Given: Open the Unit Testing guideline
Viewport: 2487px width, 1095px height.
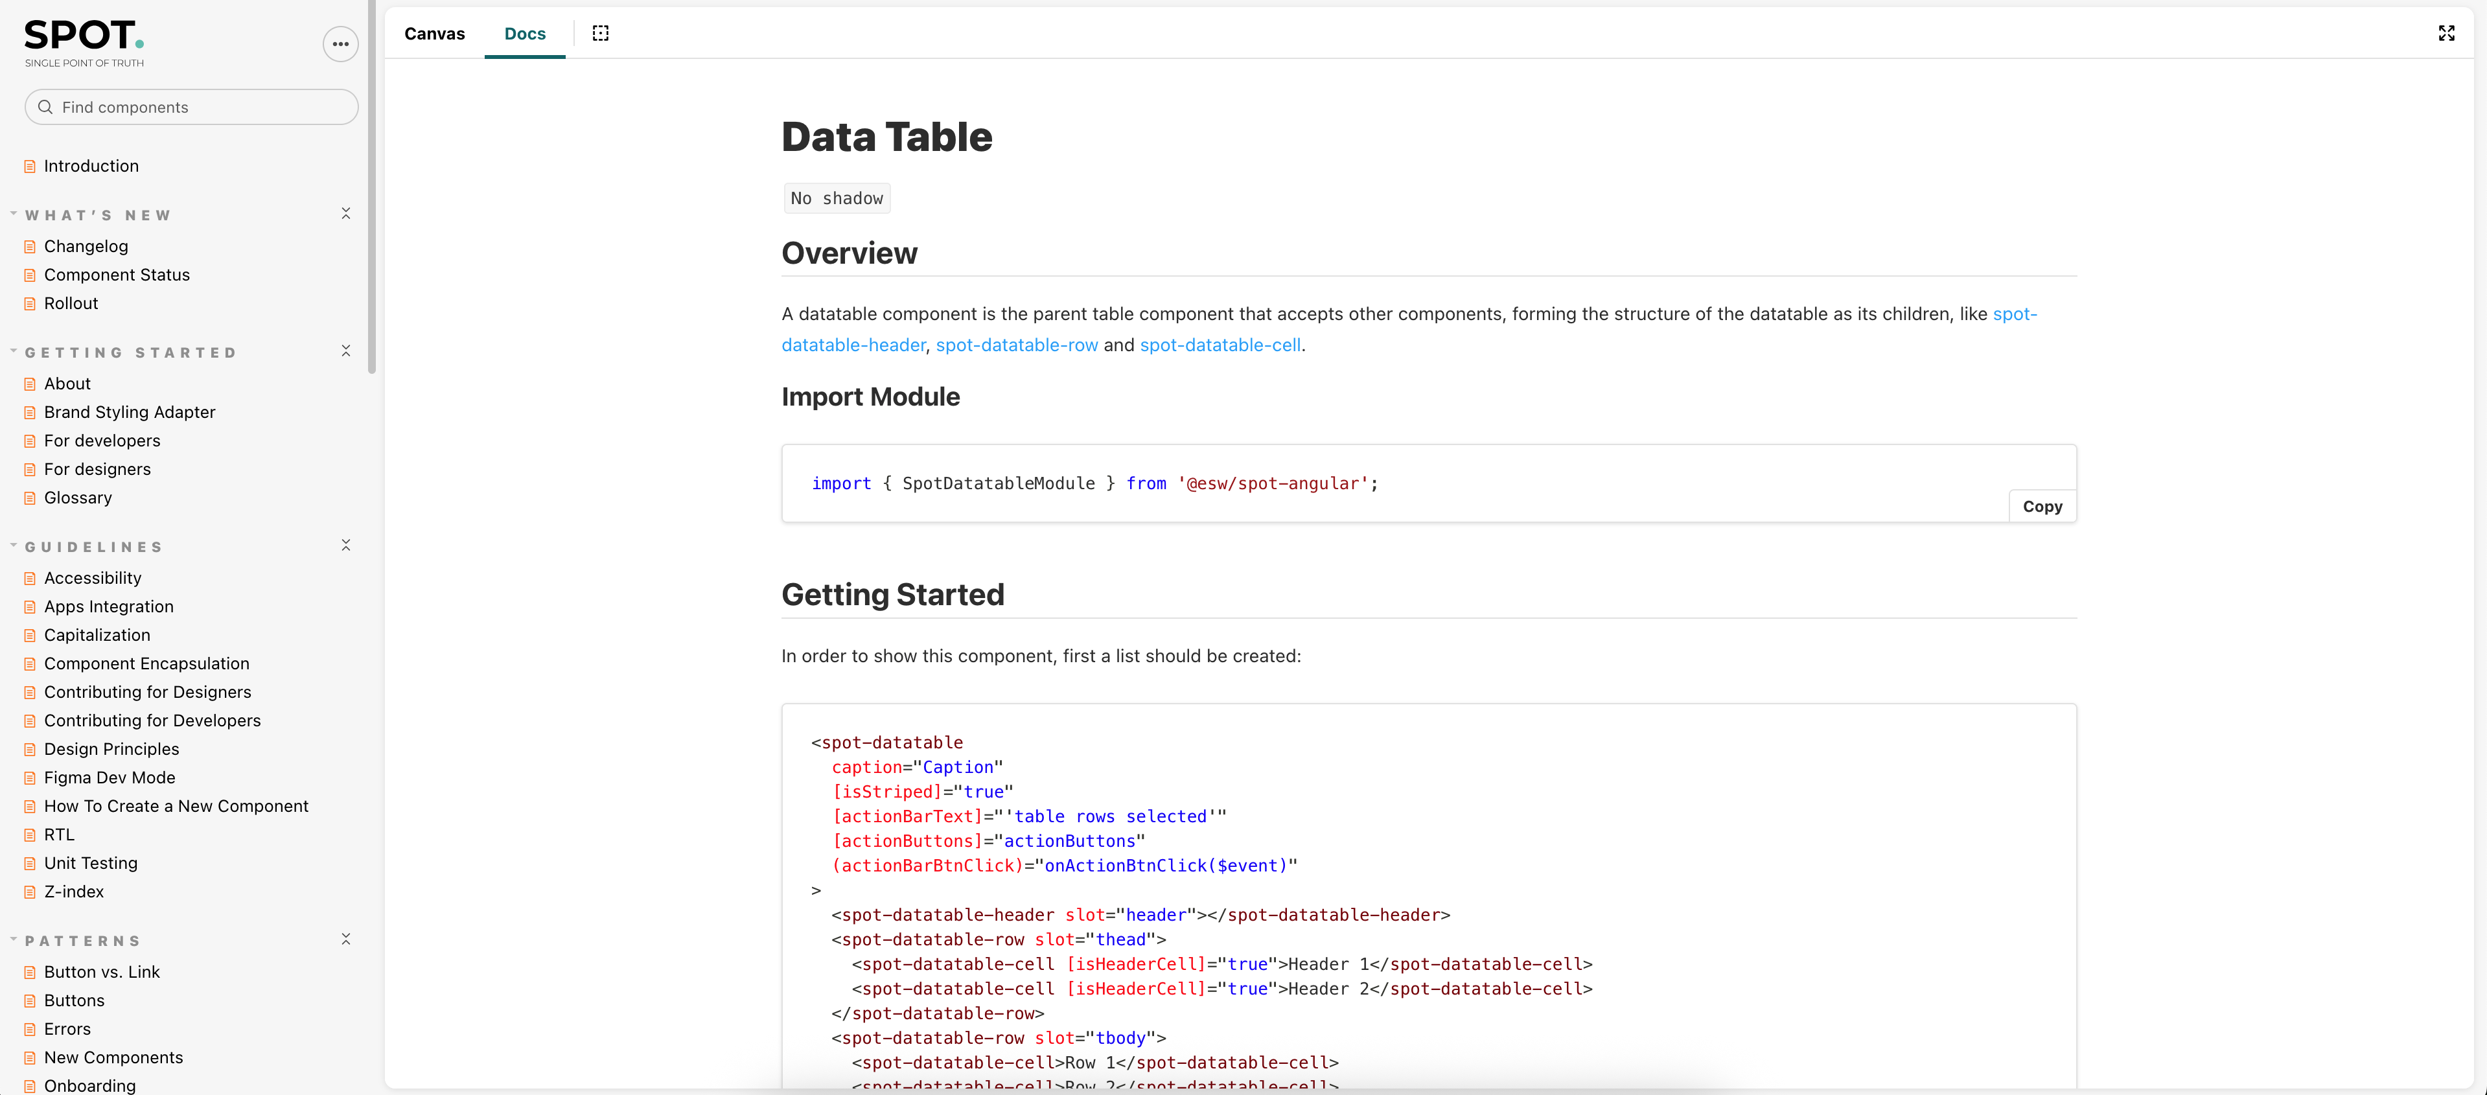Looking at the screenshot, I should pos(91,863).
